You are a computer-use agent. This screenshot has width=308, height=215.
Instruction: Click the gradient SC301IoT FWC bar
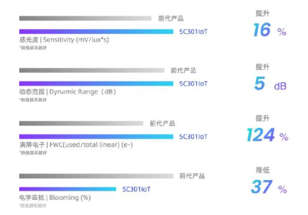click(96, 137)
